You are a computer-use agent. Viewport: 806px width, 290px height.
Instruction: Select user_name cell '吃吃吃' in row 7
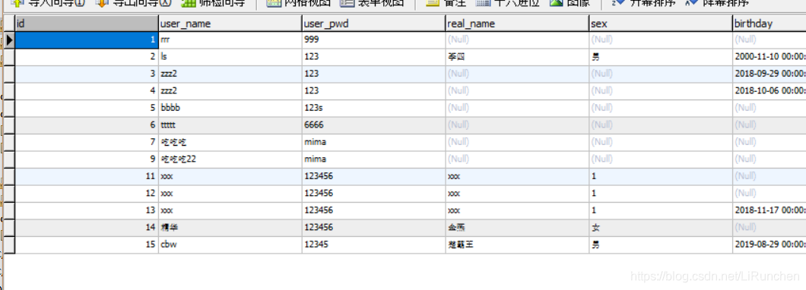click(230, 142)
